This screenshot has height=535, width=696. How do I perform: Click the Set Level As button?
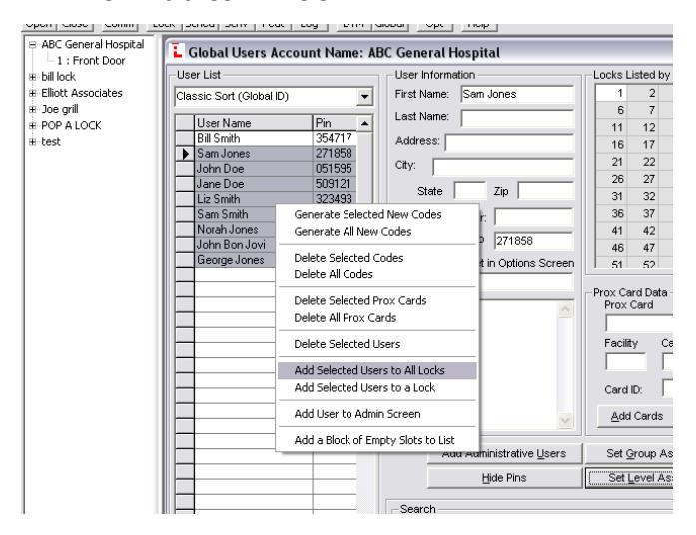click(x=630, y=478)
